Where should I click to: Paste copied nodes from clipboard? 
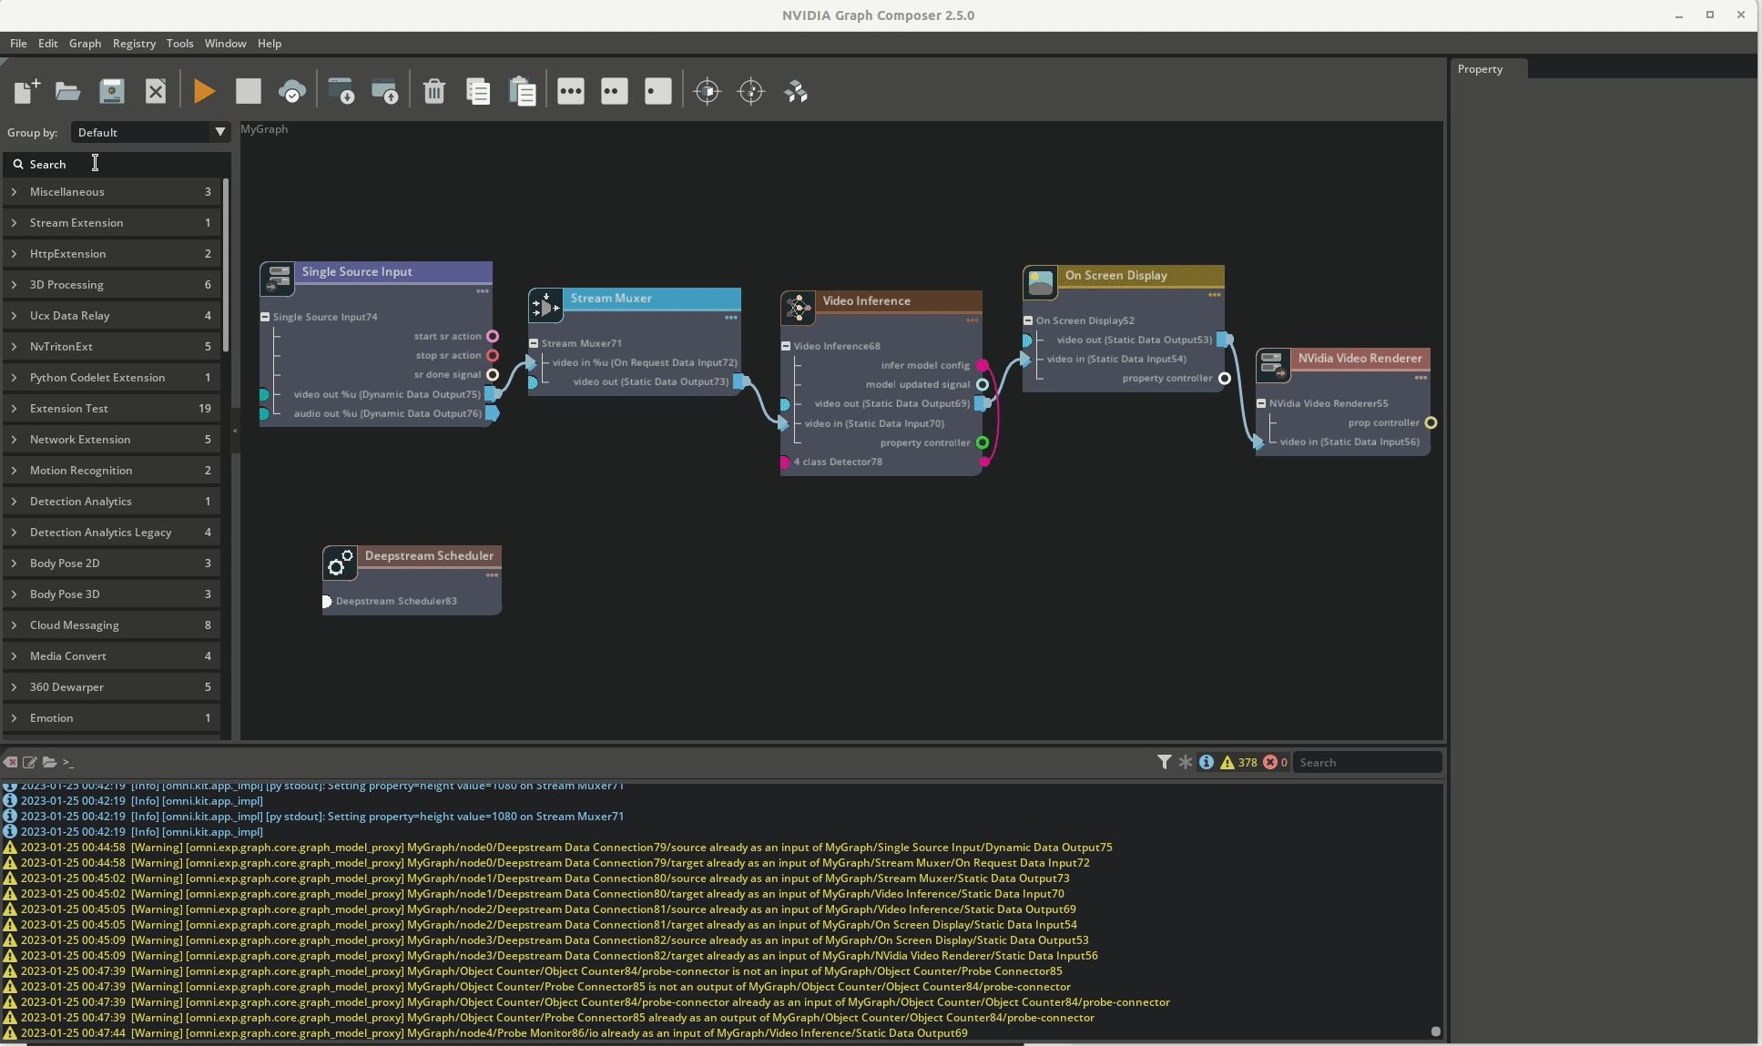click(x=522, y=91)
